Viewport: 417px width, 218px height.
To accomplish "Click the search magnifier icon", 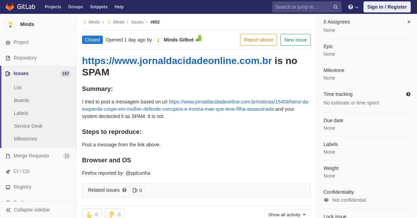I will click(336, 7).
